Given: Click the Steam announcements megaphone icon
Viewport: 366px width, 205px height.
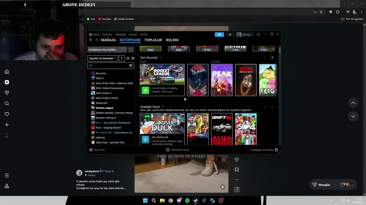Looking at the screenshot, I should point(219,34).
